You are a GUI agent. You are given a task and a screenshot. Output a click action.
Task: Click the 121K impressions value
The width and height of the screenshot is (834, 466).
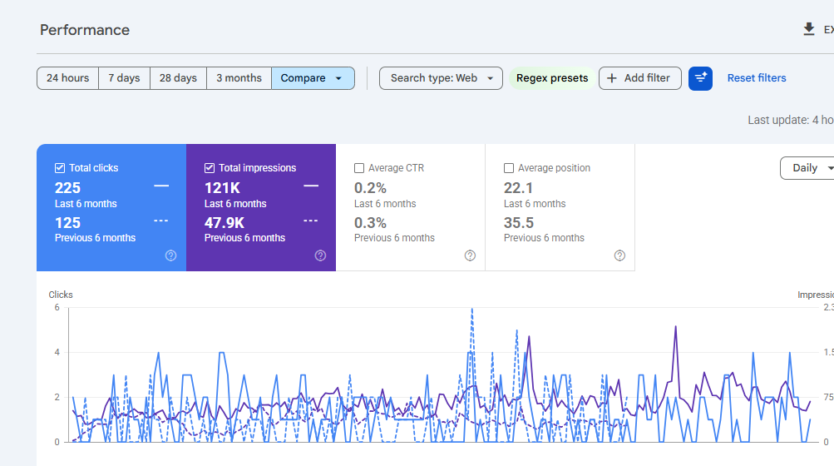click(x=222, y=188)
